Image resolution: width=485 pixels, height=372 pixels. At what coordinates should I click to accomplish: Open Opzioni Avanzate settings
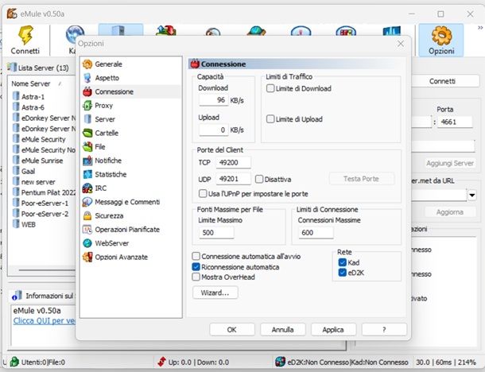[x=121, y=257]
